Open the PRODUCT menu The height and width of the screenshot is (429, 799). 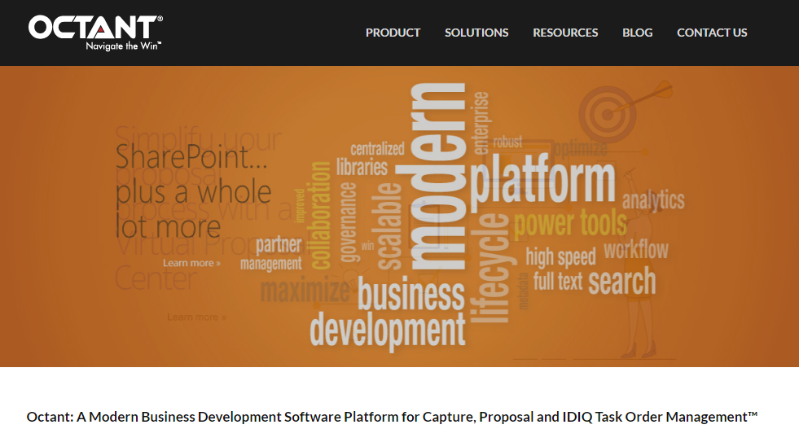[x=393, y=33]
